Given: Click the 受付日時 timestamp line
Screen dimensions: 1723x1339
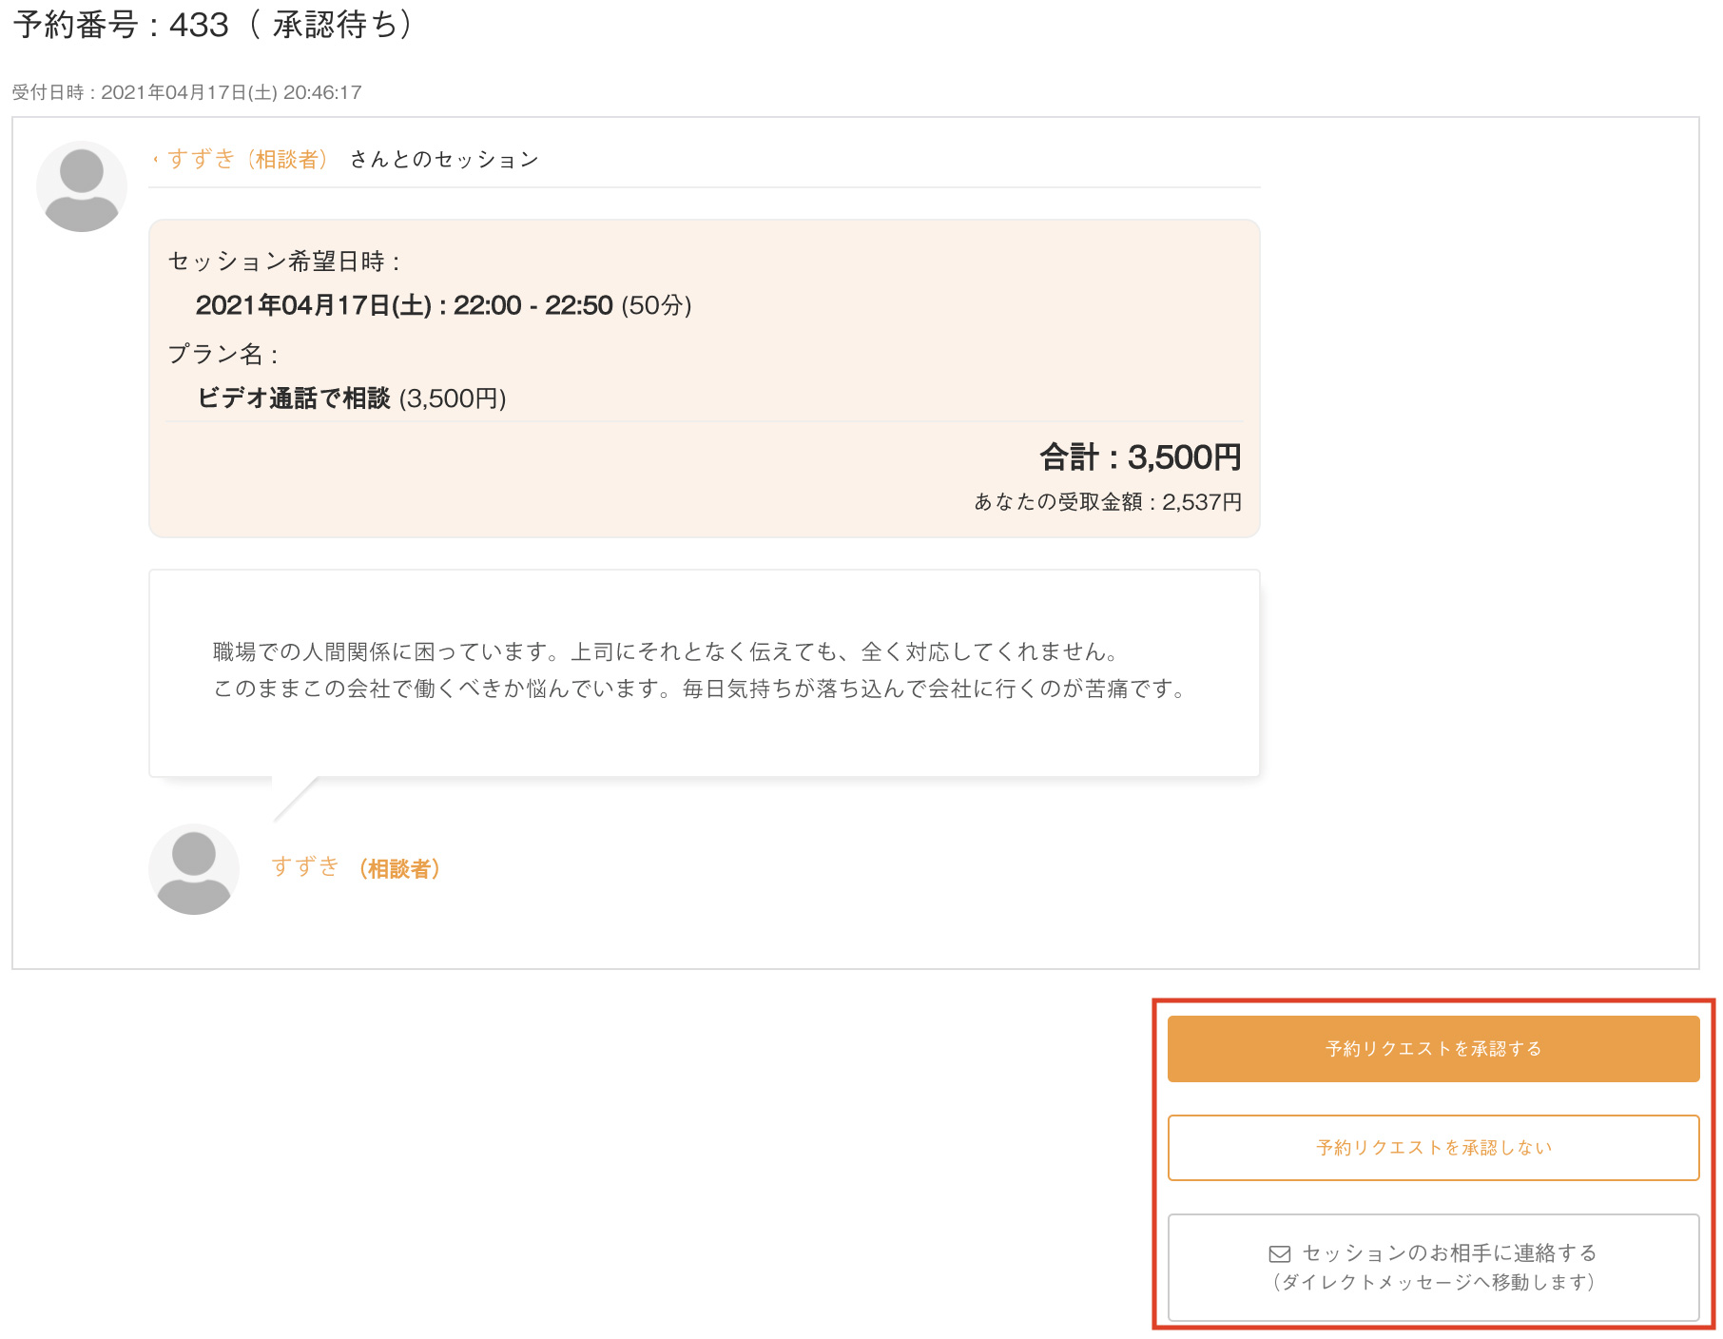Looking at the screenshot, I should tap(186, 92).
